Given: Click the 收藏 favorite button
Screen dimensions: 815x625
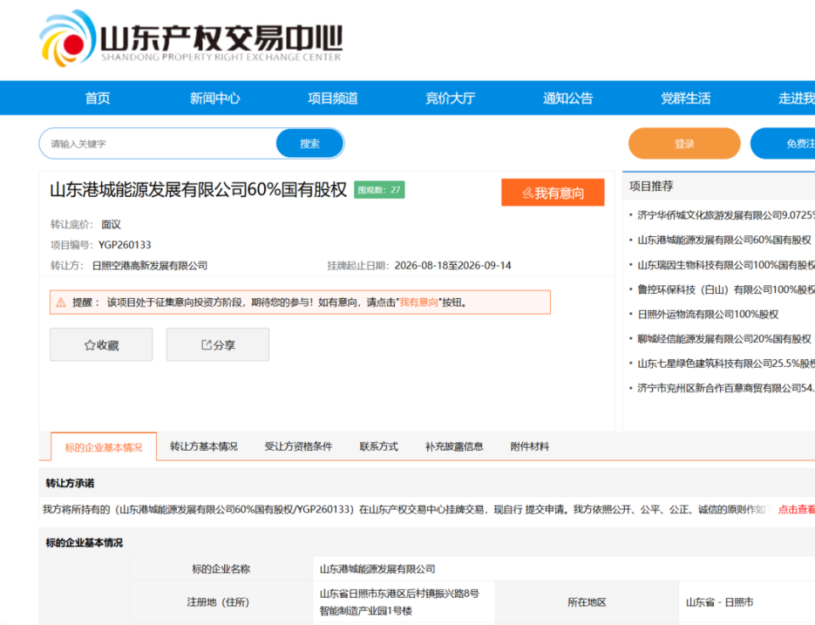Looking at the screenshot, I should pyautogui.click(x=101, y=345).
